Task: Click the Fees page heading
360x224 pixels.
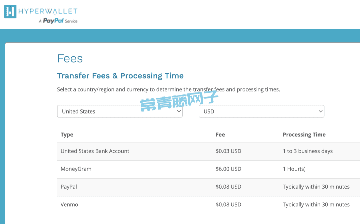Action: click(x=70, y=58)
